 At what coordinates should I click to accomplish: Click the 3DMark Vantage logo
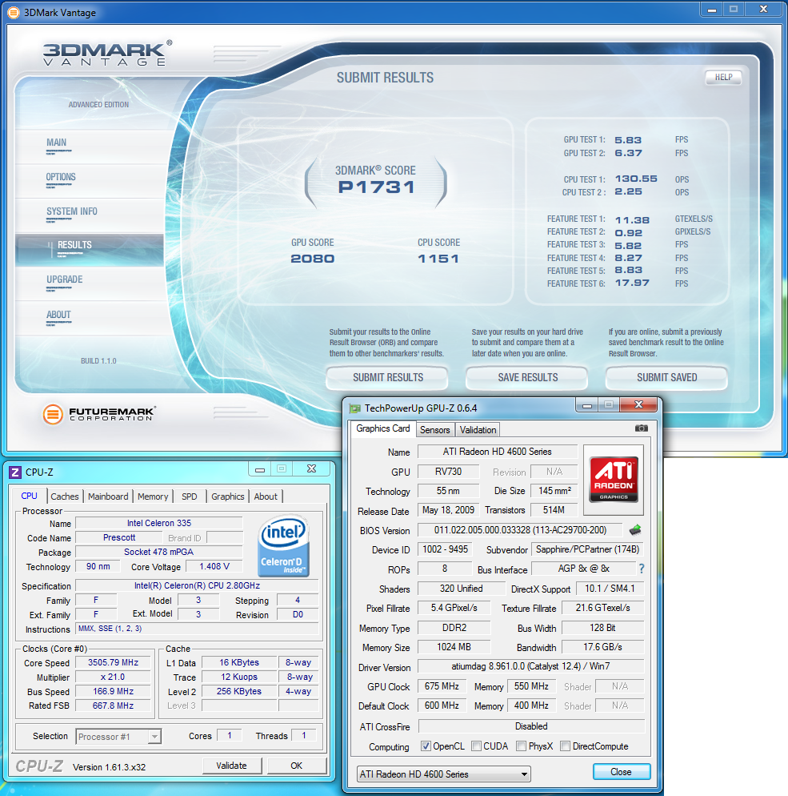[x=107, y=54]
